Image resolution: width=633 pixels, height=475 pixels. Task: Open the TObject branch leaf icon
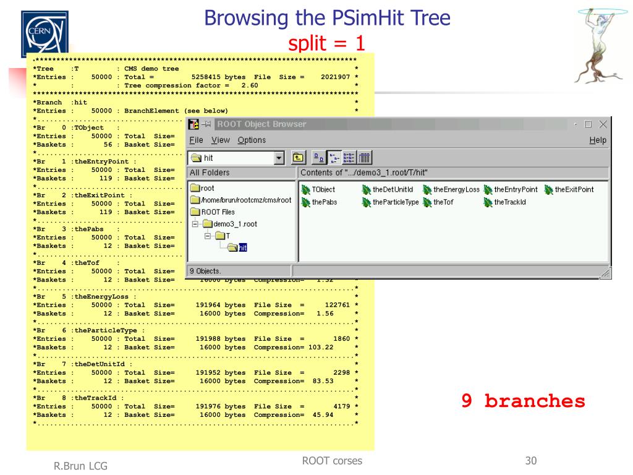[305, 189]
